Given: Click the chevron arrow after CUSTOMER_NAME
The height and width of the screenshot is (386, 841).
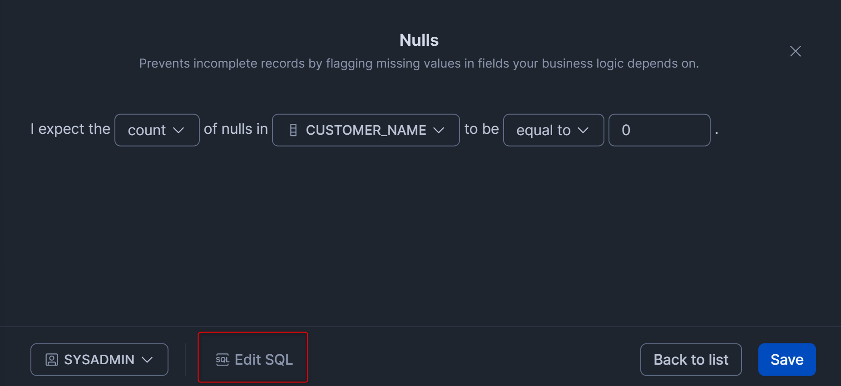Looking at the screenshot, I should tap(439, 130).
